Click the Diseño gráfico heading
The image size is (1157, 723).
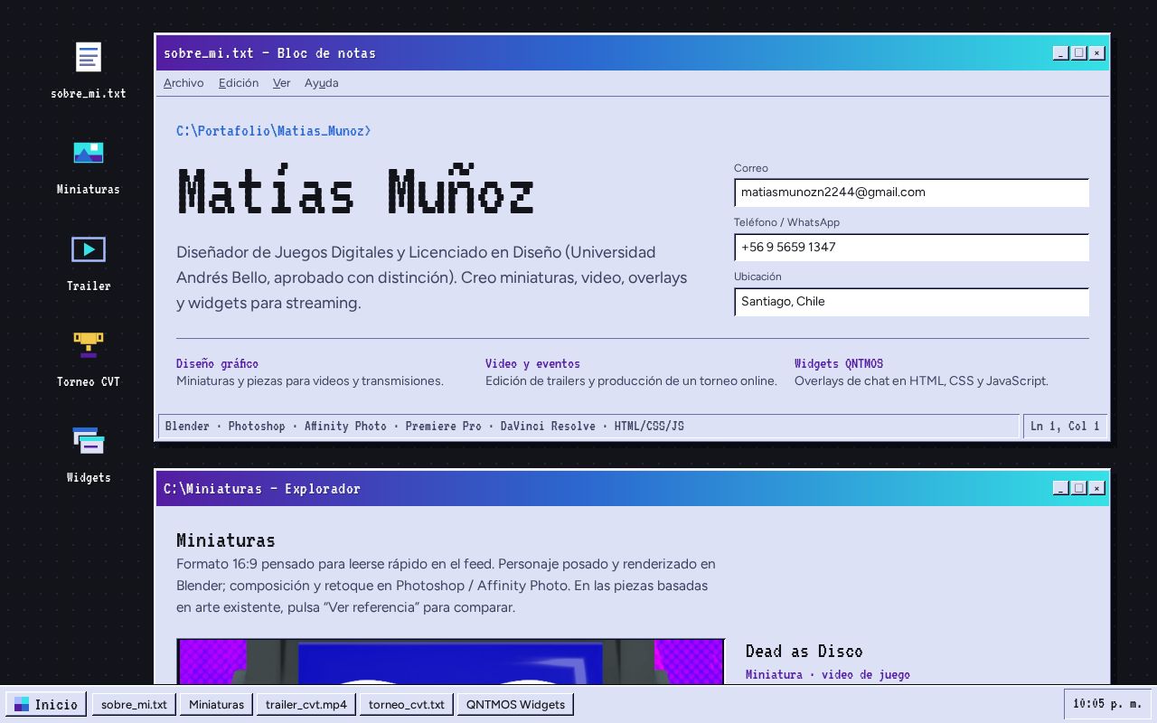[x=217, y=364]
